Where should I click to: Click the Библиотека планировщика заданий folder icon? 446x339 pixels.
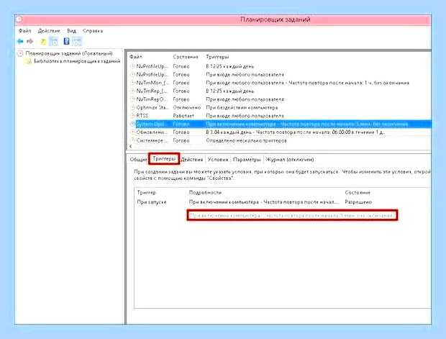[x=28, y=61]
